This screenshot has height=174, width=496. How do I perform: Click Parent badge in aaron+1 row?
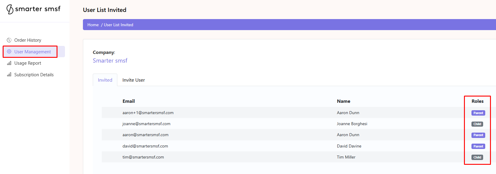tap(478, 113)
